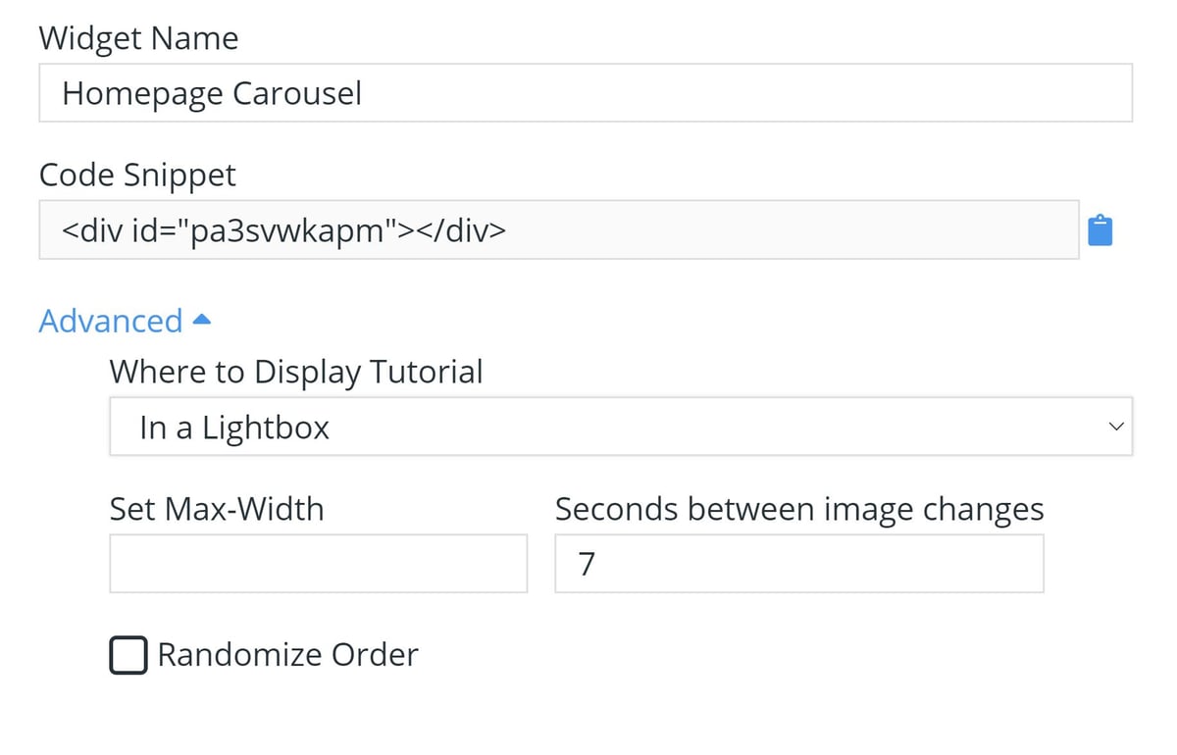Toggle the Randomize Order option
Image resolution: width=1177 pixels, height=755 pixels.
click(x=128, y=654)
